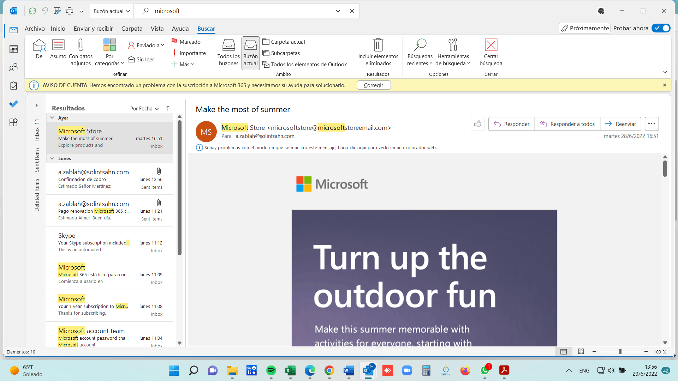
Task: Click the Con datos adjuntos paperclip icon
Action: [81, 45]
